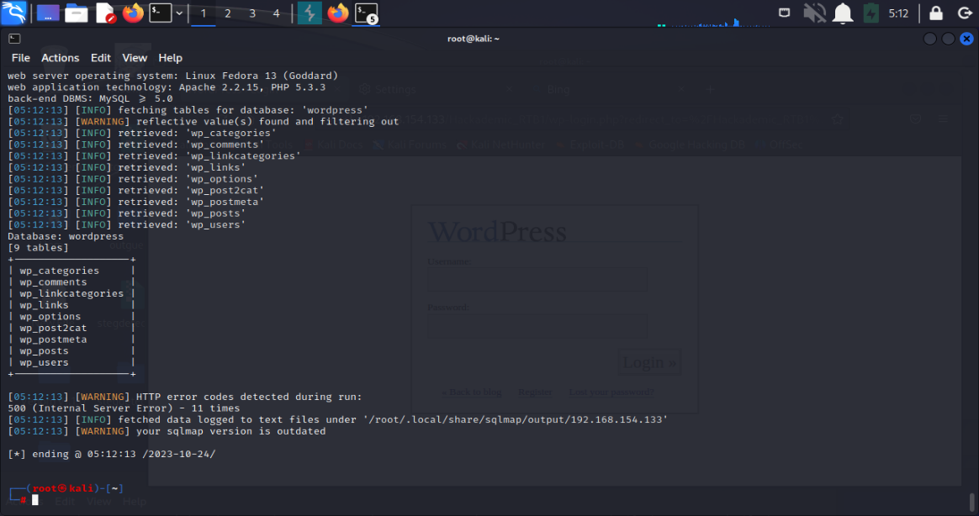Open the text editor launcher in panel
Viewport: 979px width, 516px height.
pyautogui.click(x=105, y=13)
